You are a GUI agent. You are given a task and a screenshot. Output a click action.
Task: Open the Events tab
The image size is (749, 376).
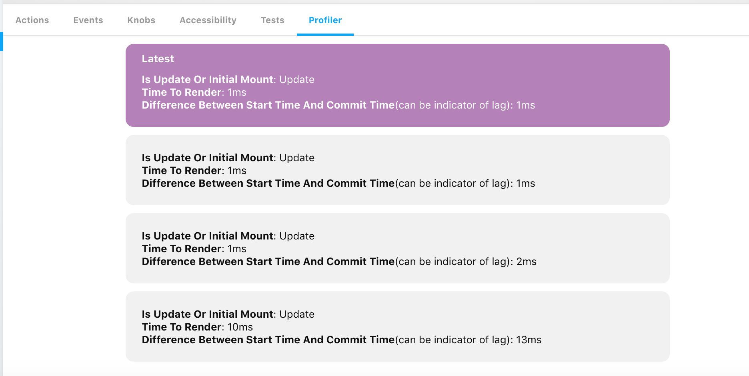[88, 20]
